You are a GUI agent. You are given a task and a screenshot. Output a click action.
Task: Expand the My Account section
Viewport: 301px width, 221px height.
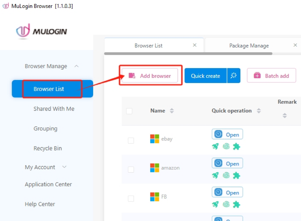pos(65,167)
